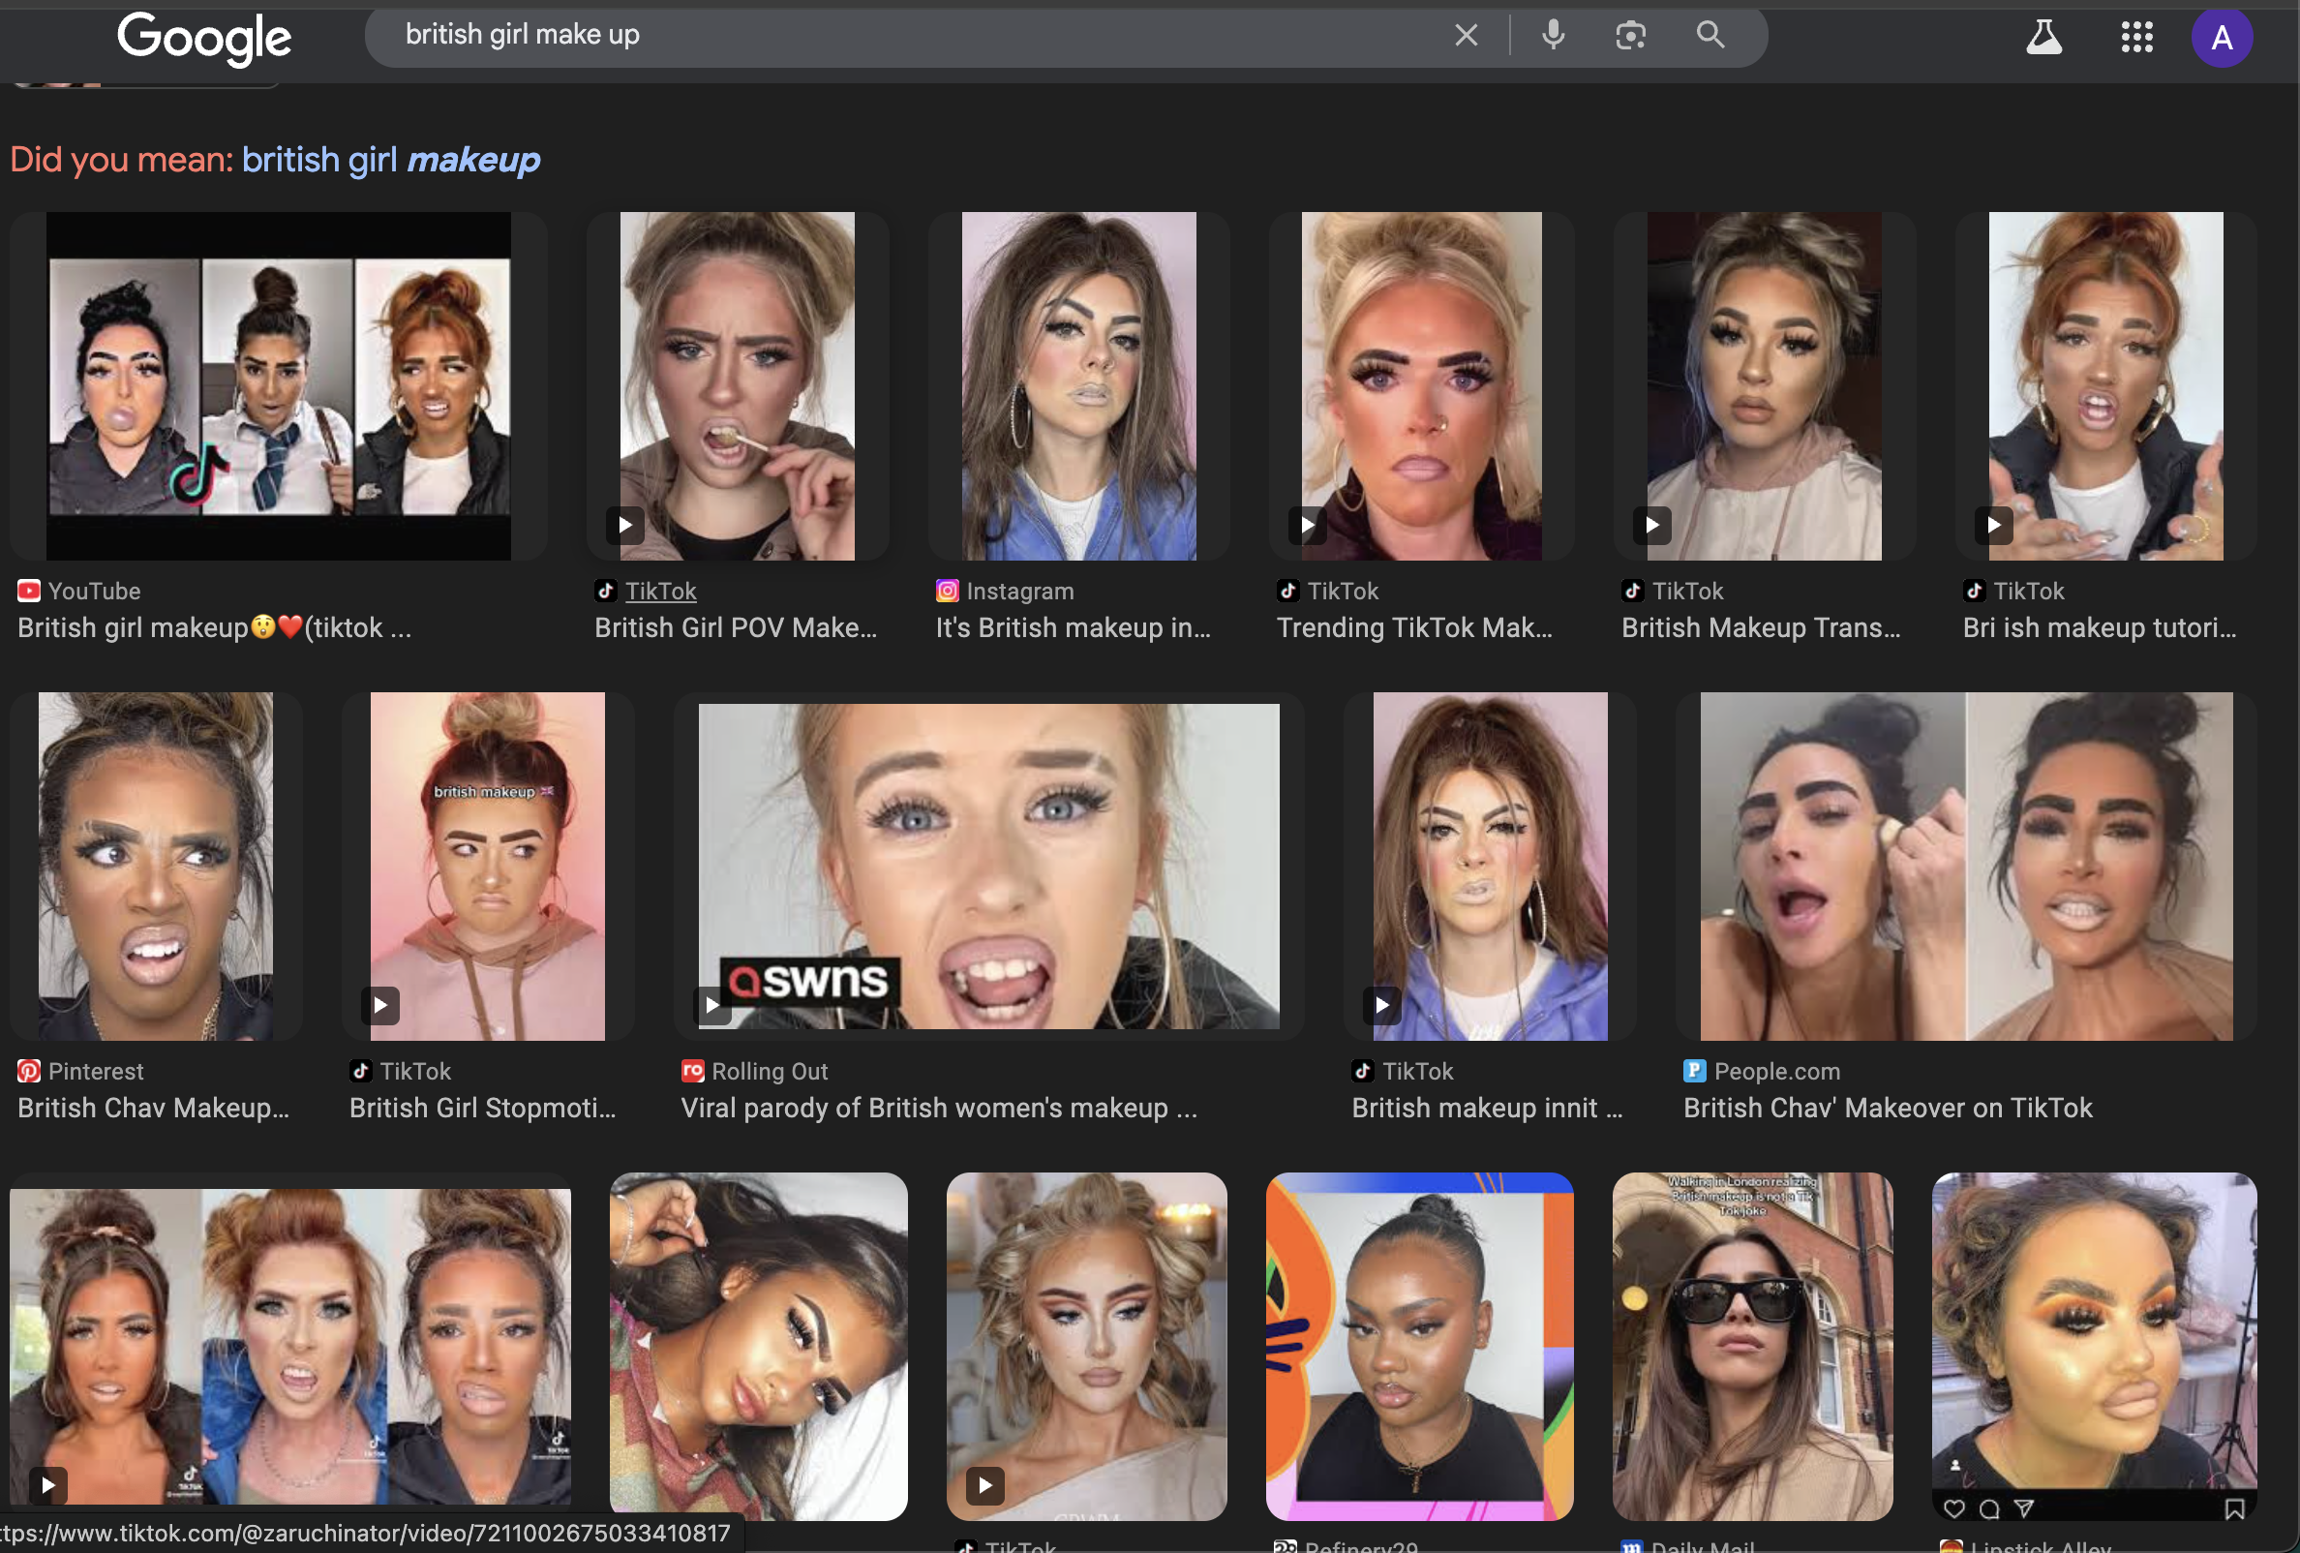
Task: Click the Pinterest source label
Action: point(95,1071)
